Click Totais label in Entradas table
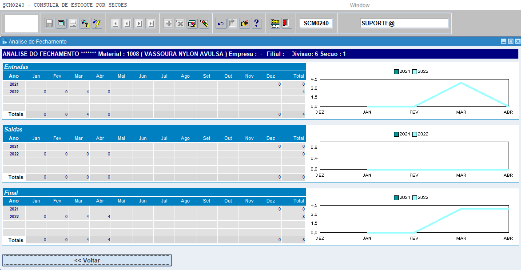The height and width of the screenshot is (270, 521). point(16,114)
